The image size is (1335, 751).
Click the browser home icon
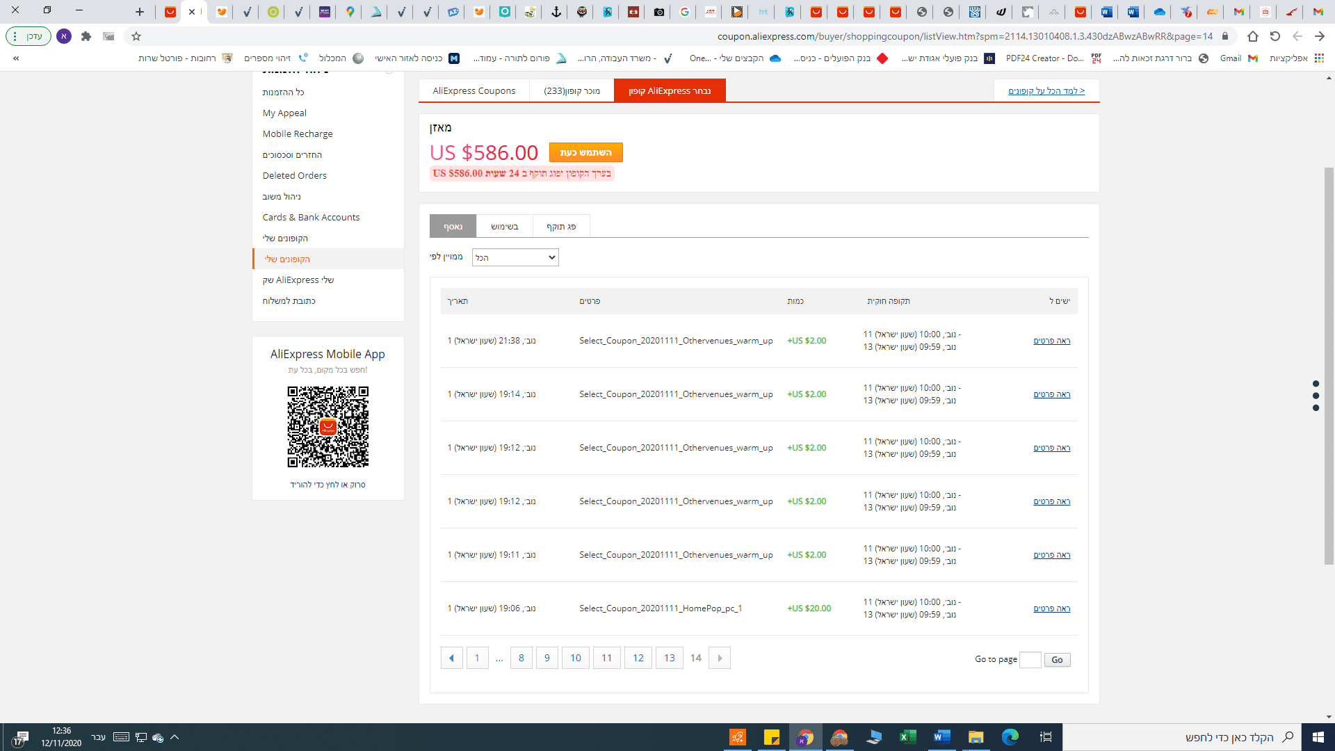tap(1253, 36)
